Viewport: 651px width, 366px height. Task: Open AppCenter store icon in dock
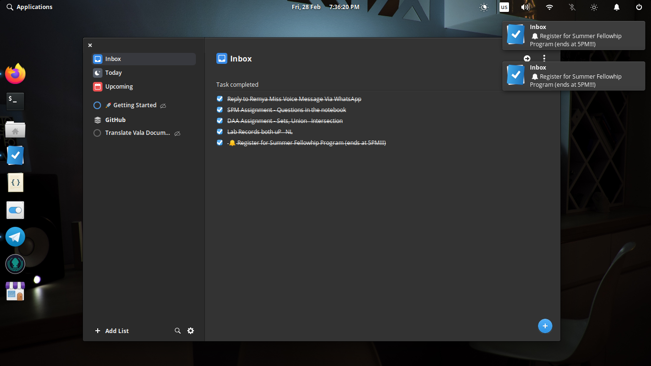tap(15, 291)
